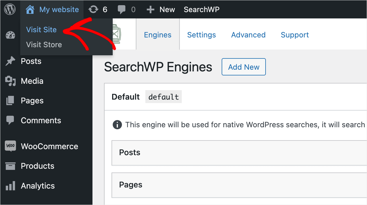Select Visit Store from the dropdown
Viewport: 367px width, 205px height.
click(44, 45)
